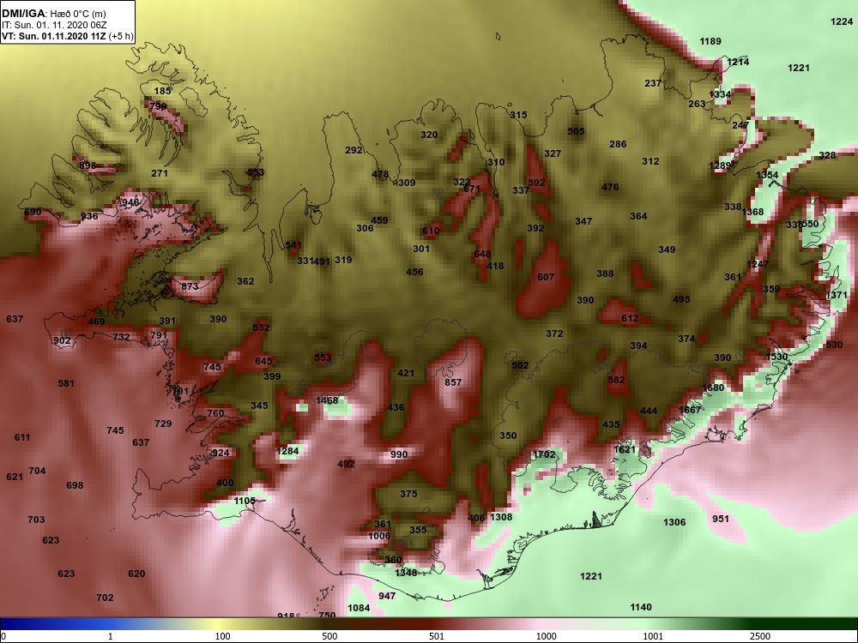
Task: Click the map value '702'
Action: [105, 597]
